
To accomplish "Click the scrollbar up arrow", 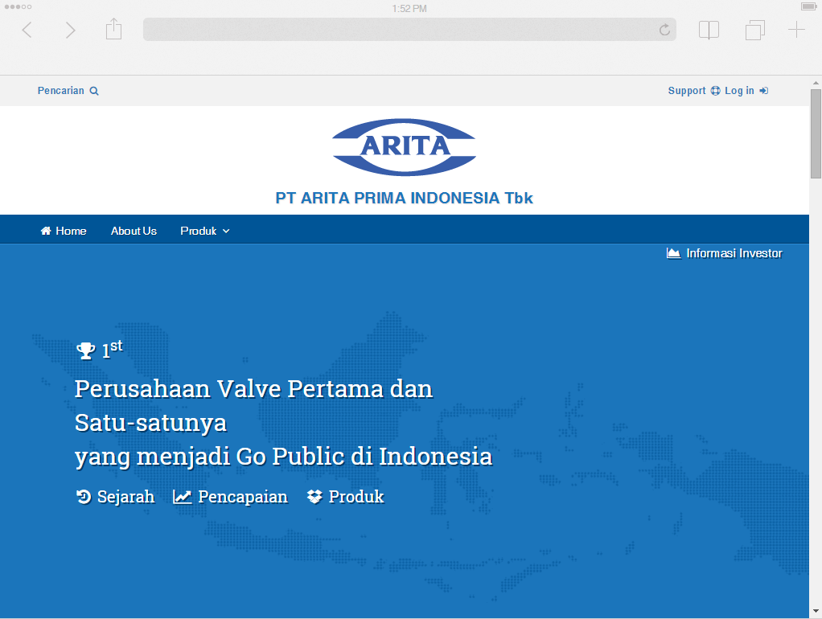I will point(816,83).
